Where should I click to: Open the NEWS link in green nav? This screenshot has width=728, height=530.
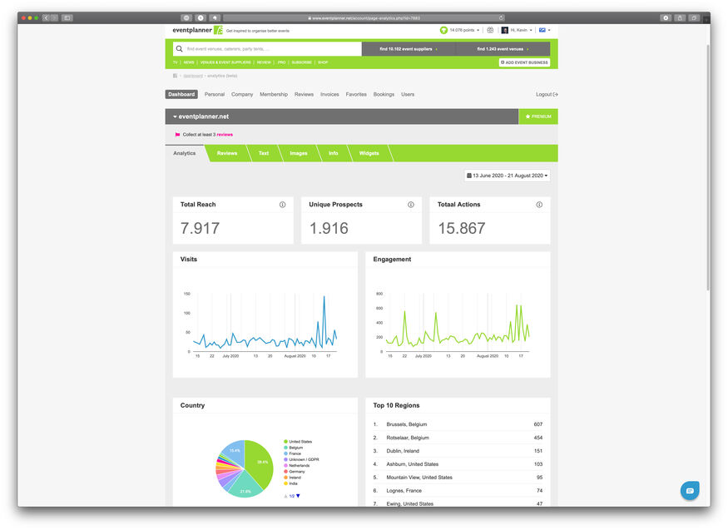click(x=189, y=62)
